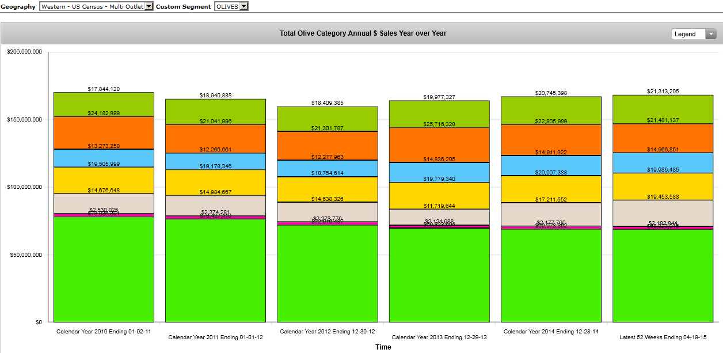
Task: Click the Time axis title
Action: click(x=383, y=347)
